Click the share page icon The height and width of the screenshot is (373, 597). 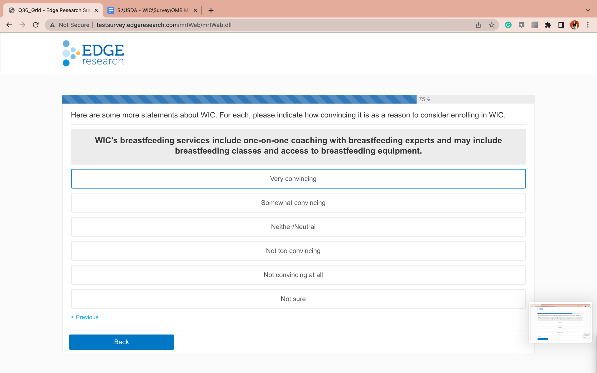pyautogui.click(x=478, y=25)
